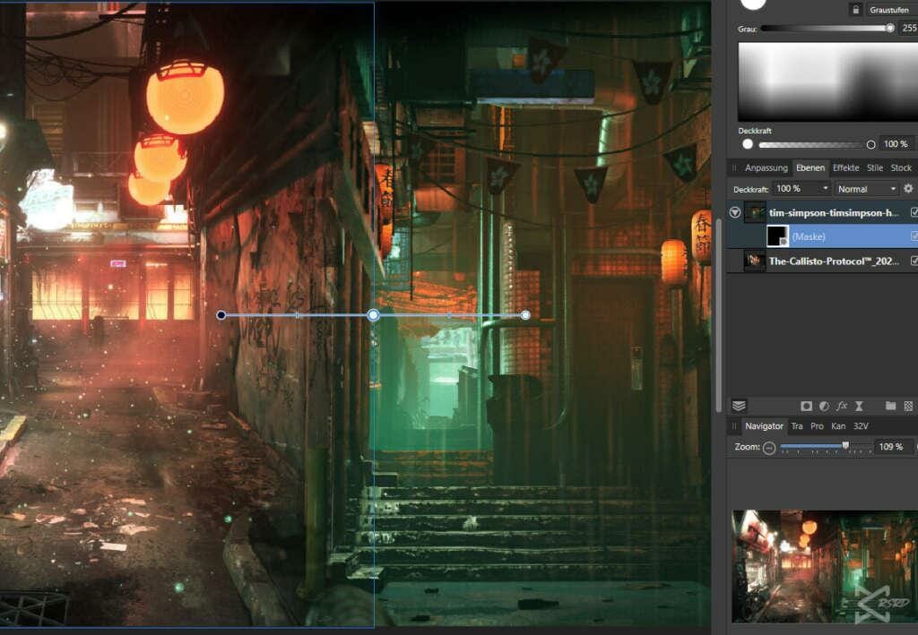Click the group layers folder icon

pos(891,406)
